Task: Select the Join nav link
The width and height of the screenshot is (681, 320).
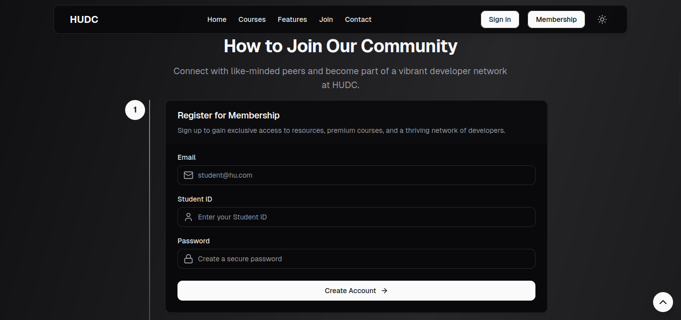Action: pos(326,19)
